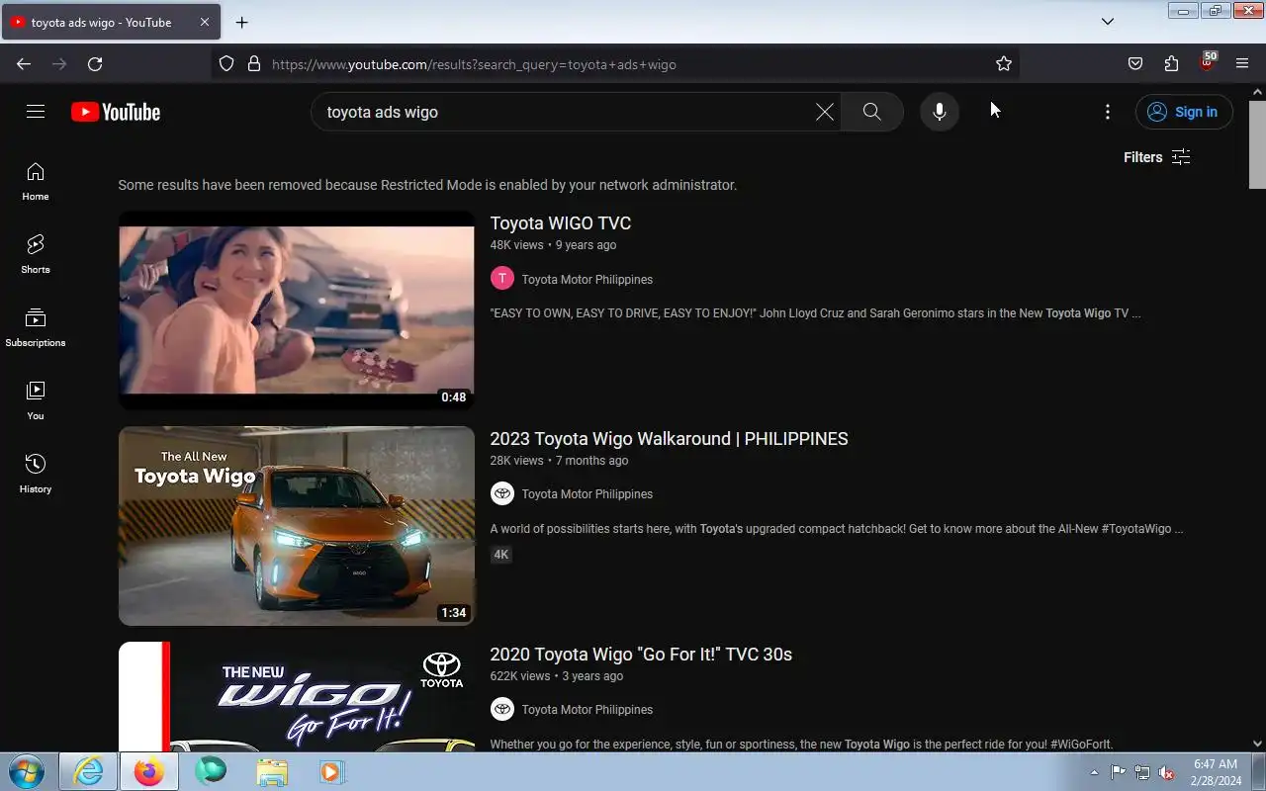The height and width of the screenshot is (791, 1266).
Task: Open Windows Explorer folder in taskbar
Action: click(x=272, y=771)
